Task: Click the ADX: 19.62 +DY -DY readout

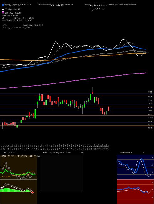Action: tap(20, 156)
